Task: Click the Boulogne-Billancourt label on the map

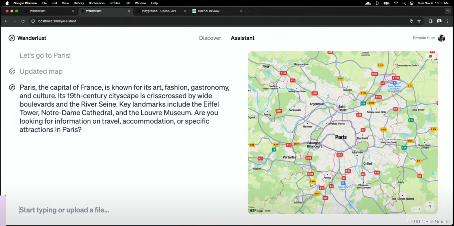Action: (x=314, y=145)
